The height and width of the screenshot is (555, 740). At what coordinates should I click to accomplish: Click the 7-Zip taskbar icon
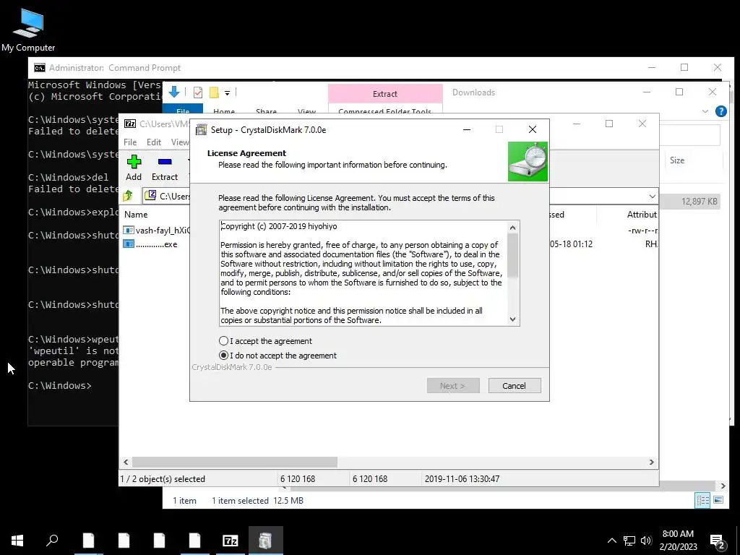230,541
